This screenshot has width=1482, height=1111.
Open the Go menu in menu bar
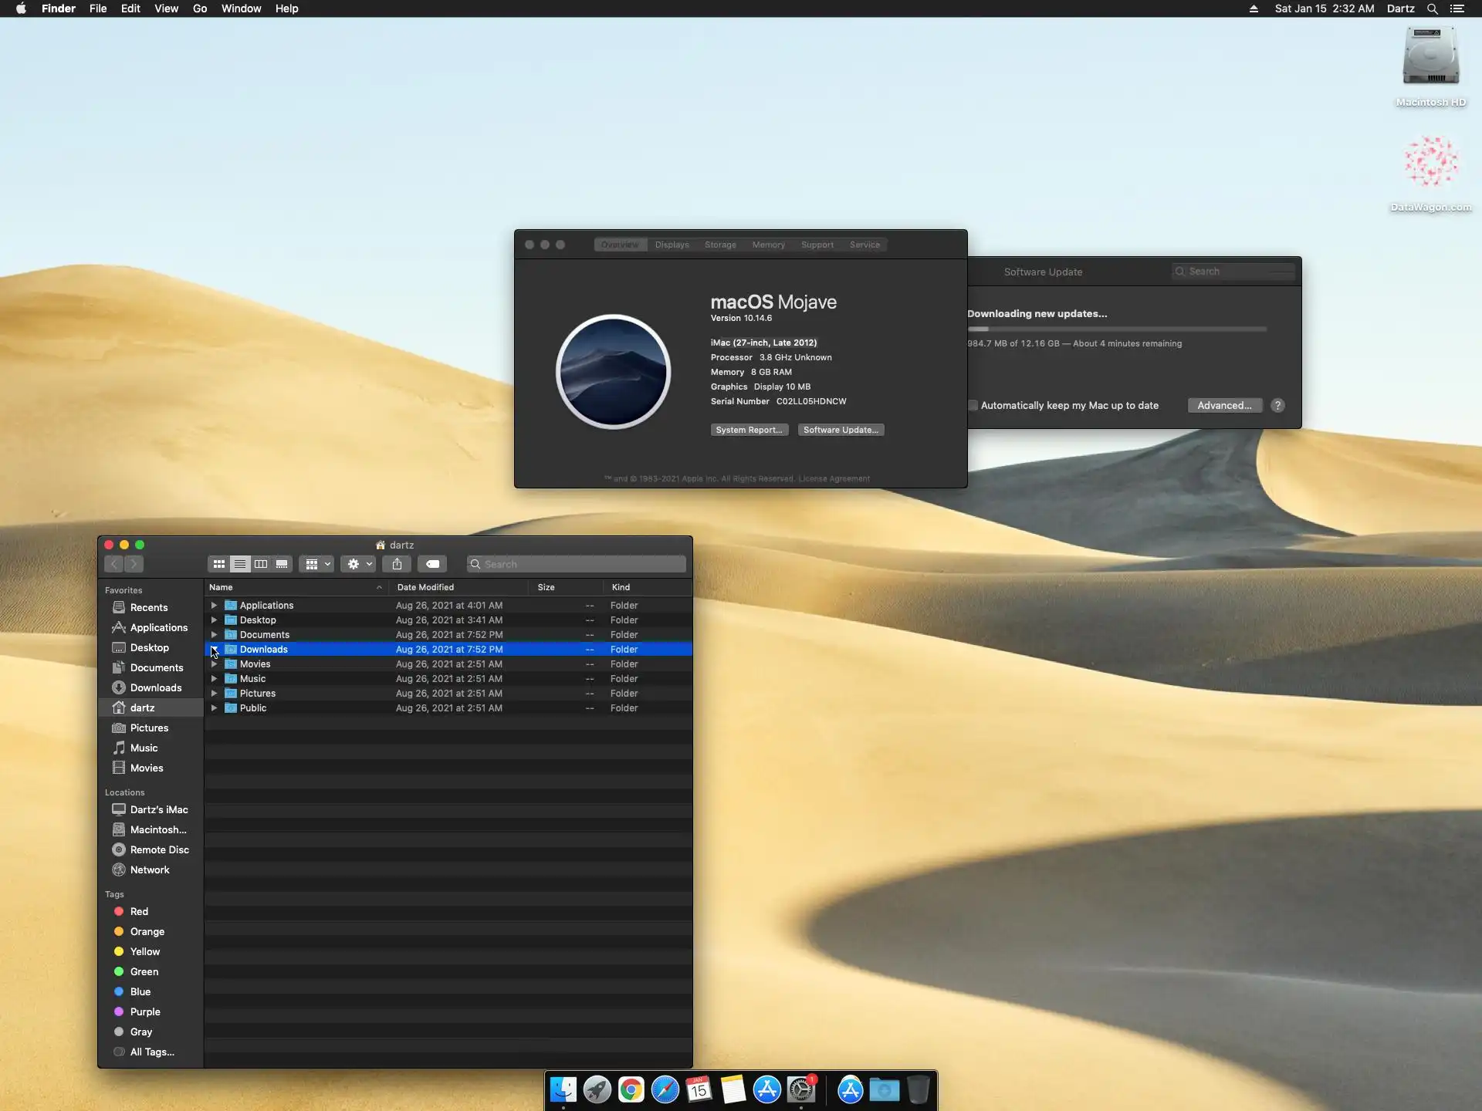pyautogui.click(x=200, y=8)
